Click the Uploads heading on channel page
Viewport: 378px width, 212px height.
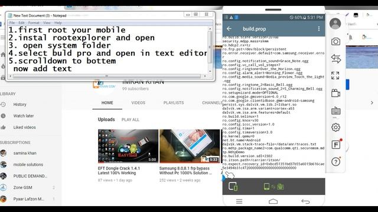106,120
